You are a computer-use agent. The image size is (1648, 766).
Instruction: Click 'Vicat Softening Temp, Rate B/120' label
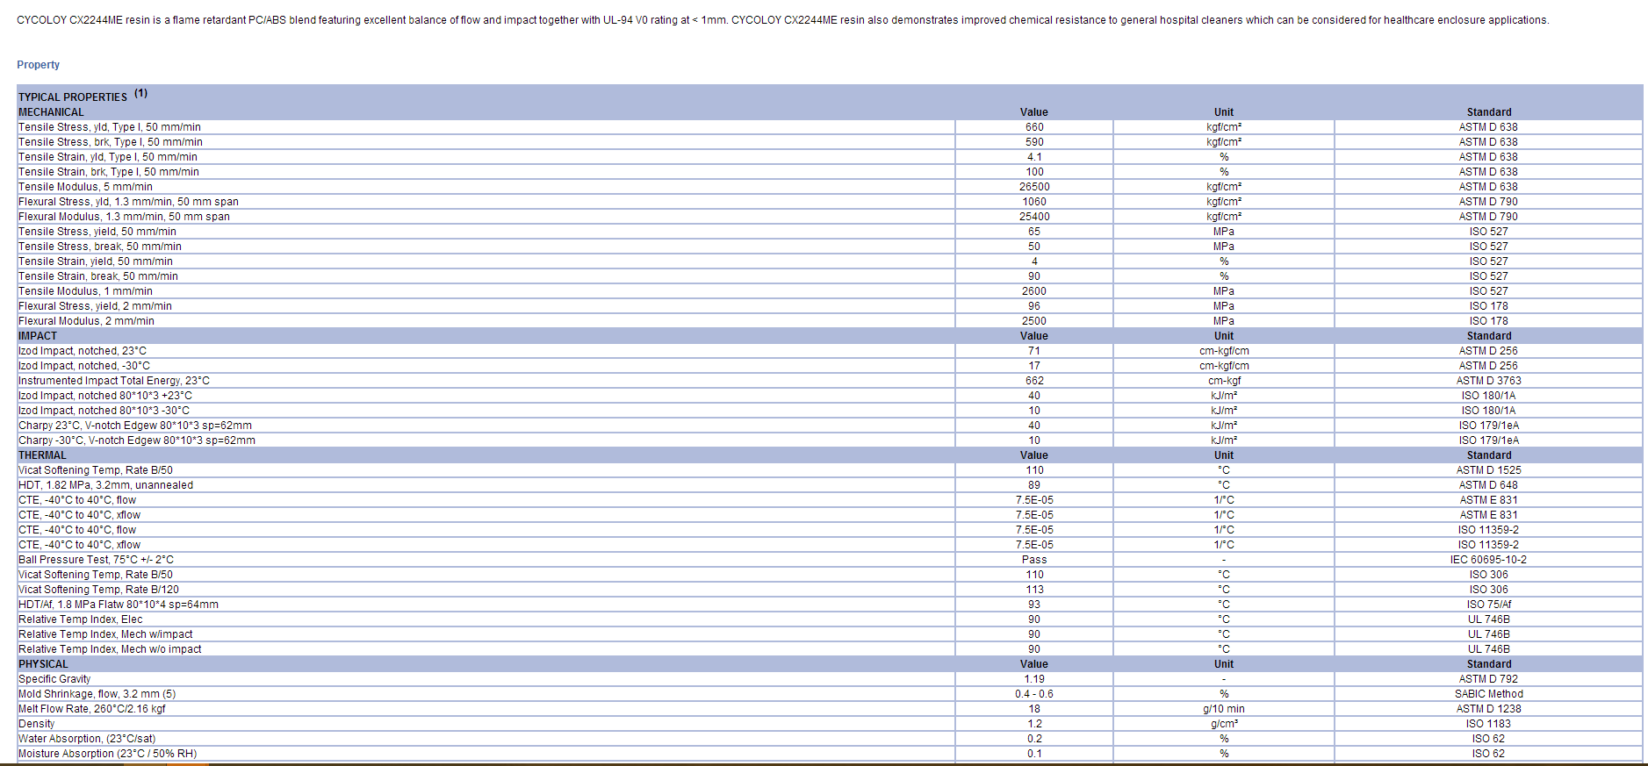pos(98,590)
